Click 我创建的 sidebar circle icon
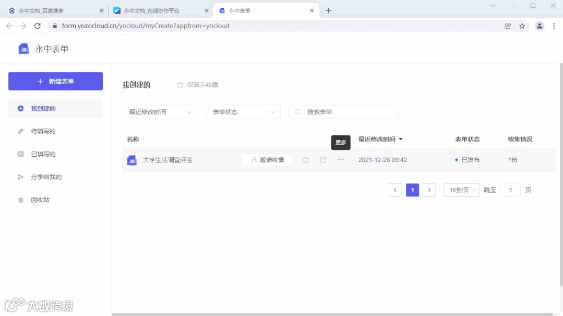Viewport: 563px width, 316px height. pyautogui.click(x=20, y=109)
